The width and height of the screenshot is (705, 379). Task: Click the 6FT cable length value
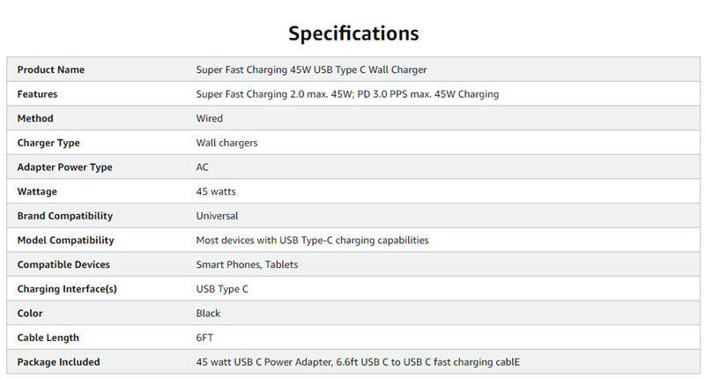[204, 338]
